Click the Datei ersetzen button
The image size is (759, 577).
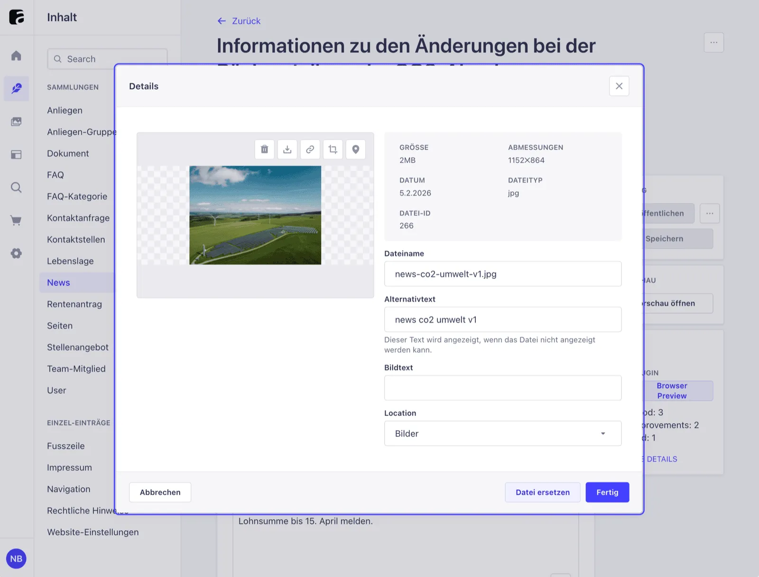pos(543,492)
